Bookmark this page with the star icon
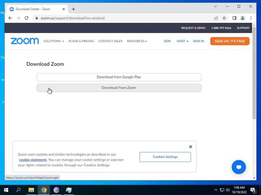The height and width of the screenshot is (195, 261). (224, 18)
